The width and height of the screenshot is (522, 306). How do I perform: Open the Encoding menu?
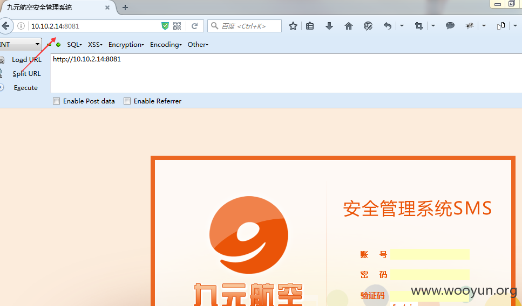point(166,45)
